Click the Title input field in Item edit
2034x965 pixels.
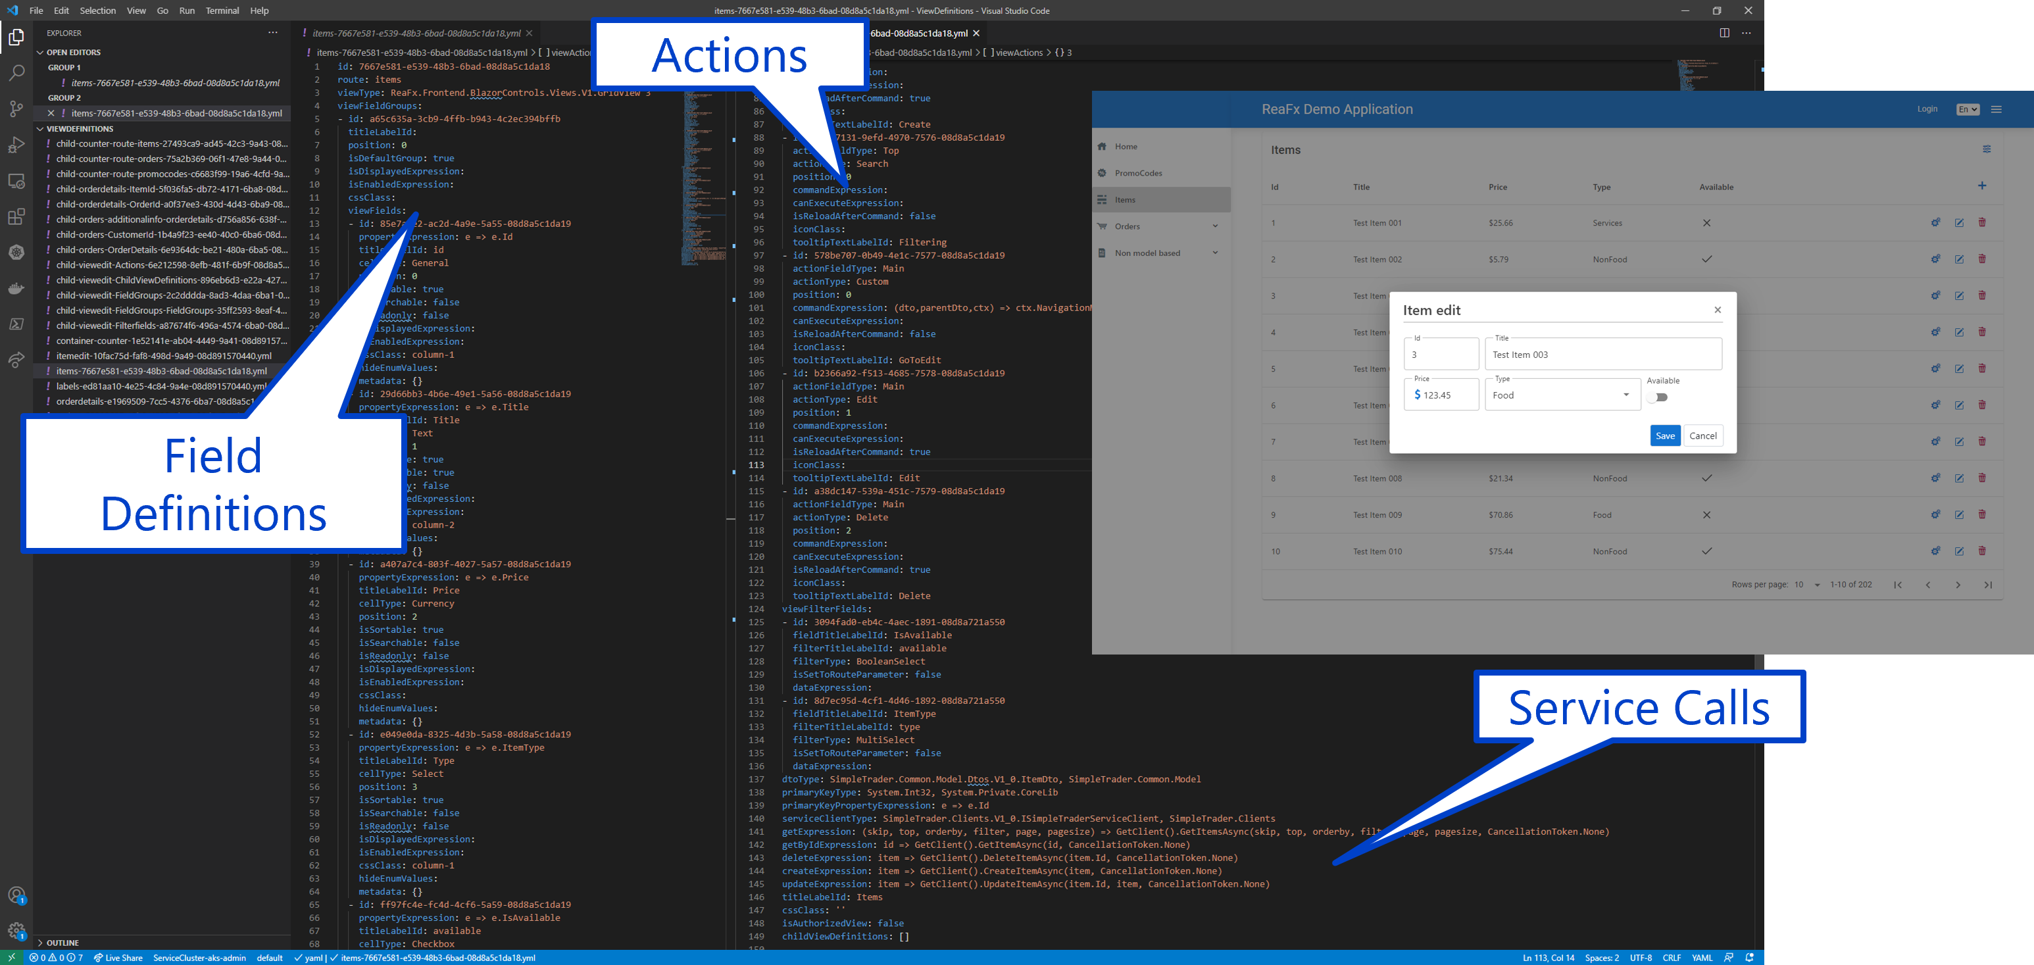coord(1603,354)
